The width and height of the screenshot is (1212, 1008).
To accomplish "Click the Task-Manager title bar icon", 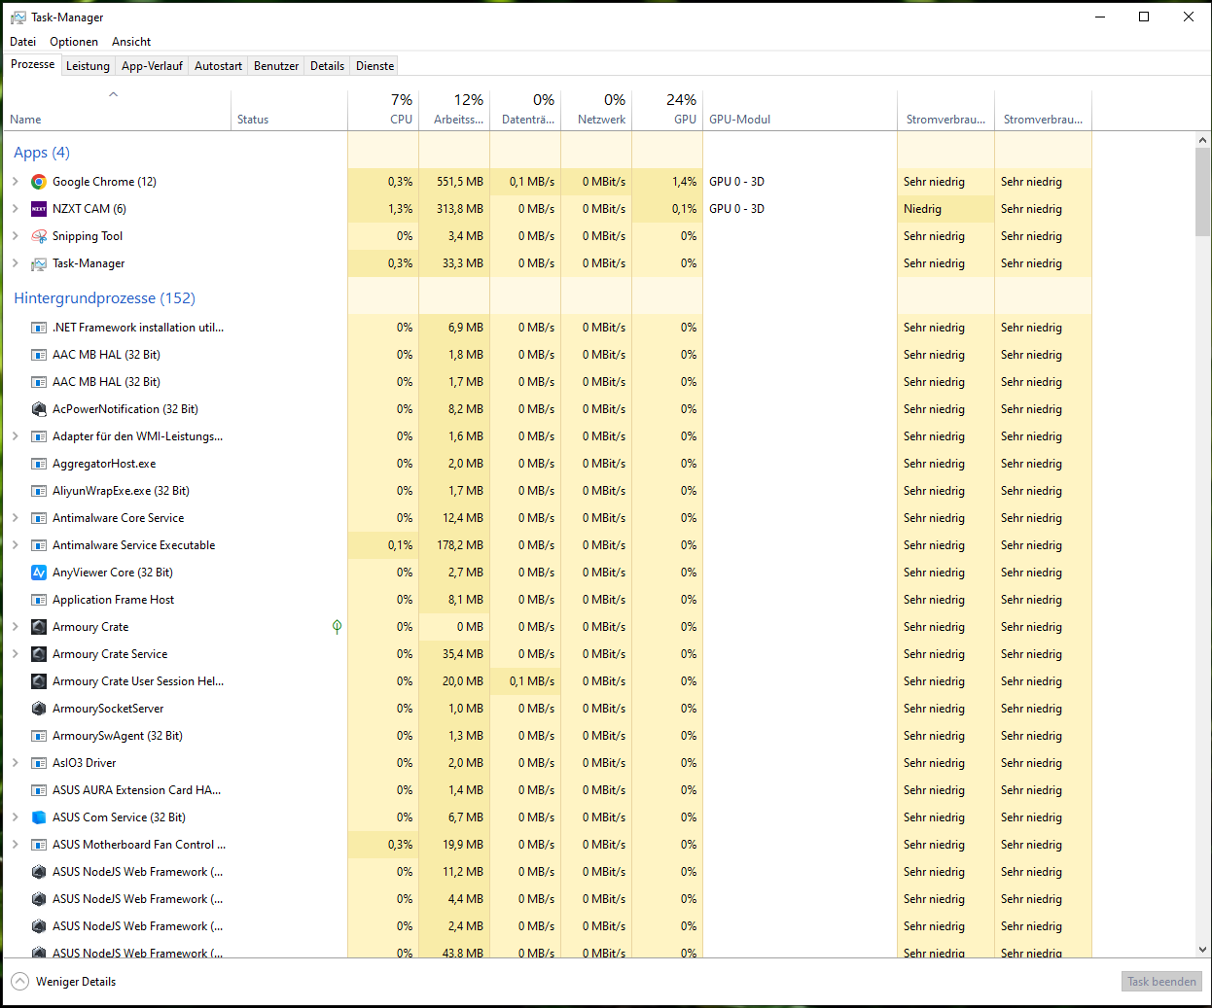I will (x=18, y=17).
